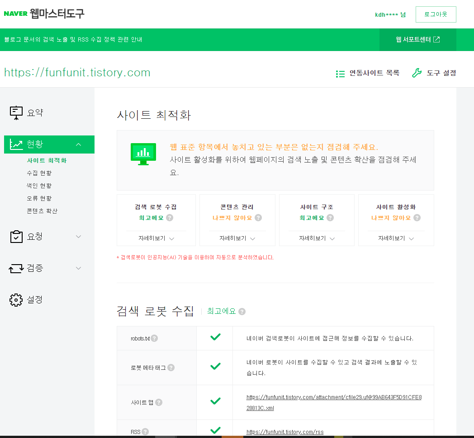Click help icon beside 검색 로봇 수집 heading
This screenshot has height=438, width=474.
242,312
